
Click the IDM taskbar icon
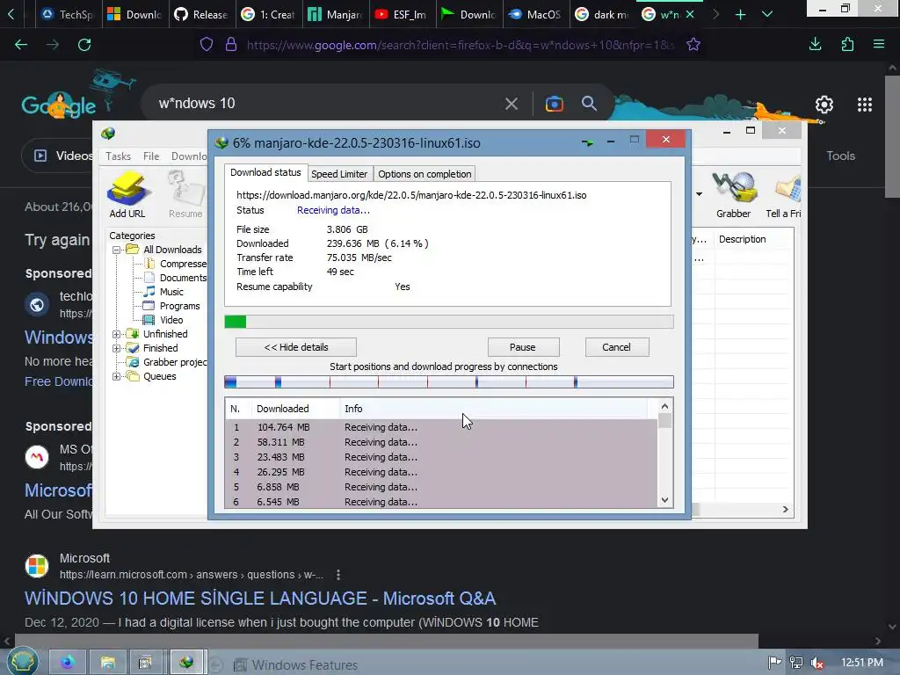click(x=186, y=663)
